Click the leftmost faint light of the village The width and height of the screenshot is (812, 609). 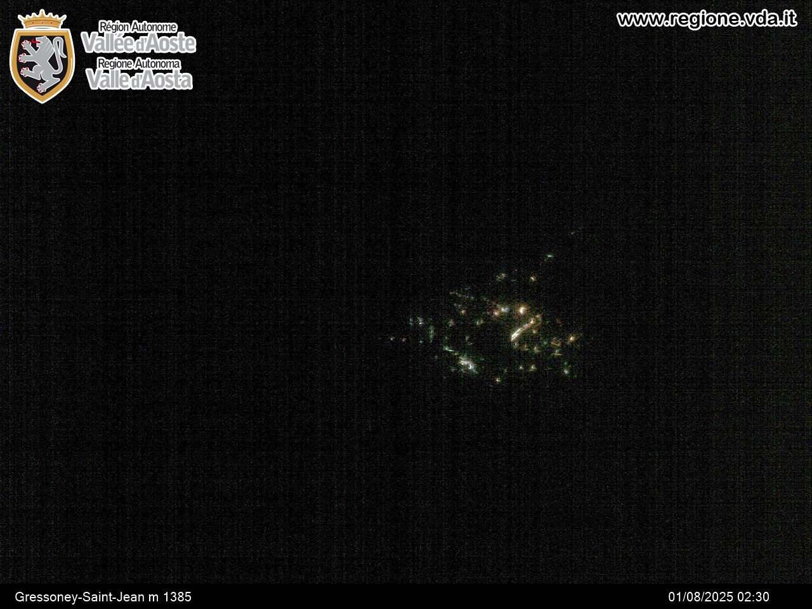pos(392,339)
